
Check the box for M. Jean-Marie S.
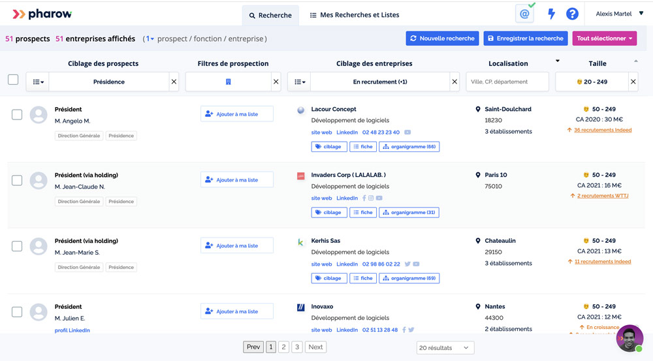pyautogui.click(x=17, y=246)
